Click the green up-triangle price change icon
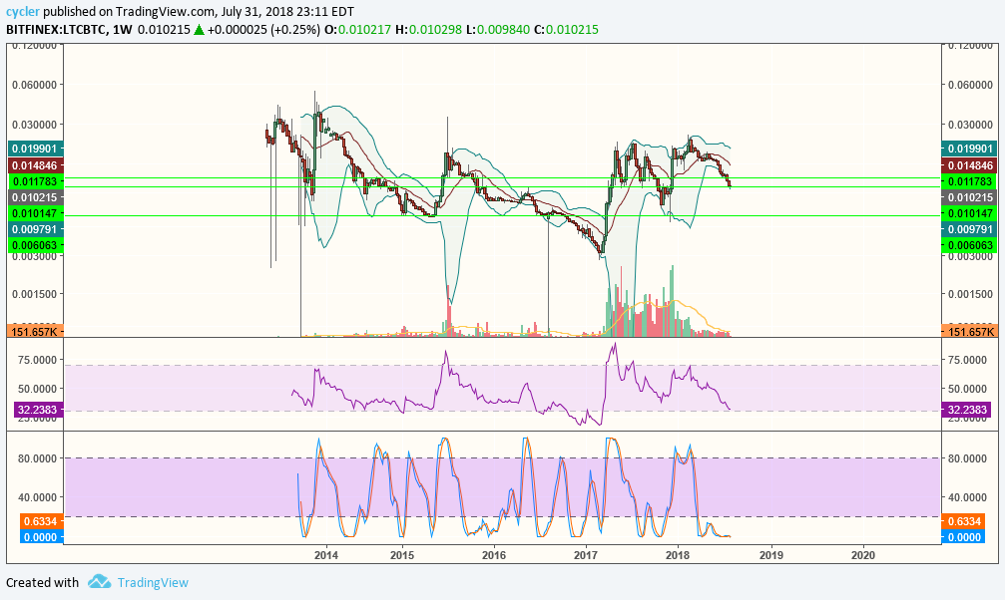The image size is (1005, 600). click(199, 30)
